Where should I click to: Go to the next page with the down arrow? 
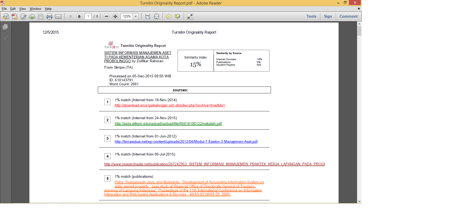(79, 16)
